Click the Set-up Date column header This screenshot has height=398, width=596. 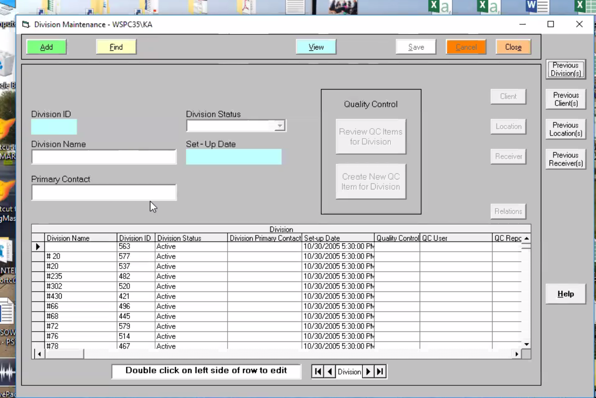pyautogui.click(x=338, y=238)
